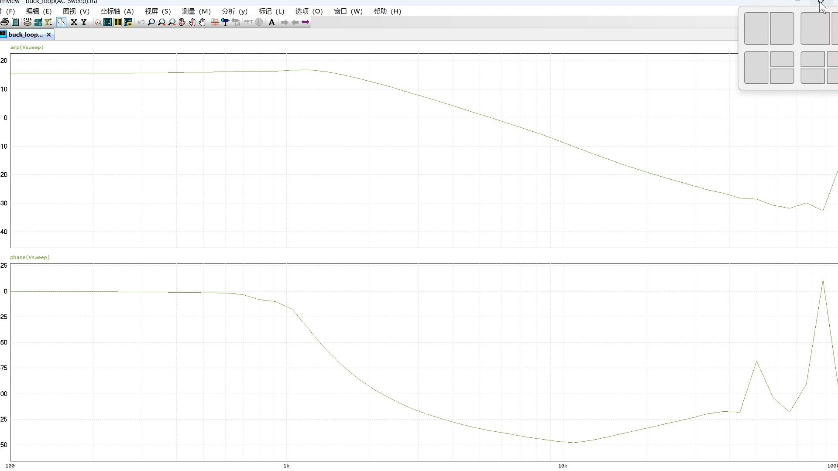
Task: Open the 选项 (O) menu
Action: tap(309, 11)
